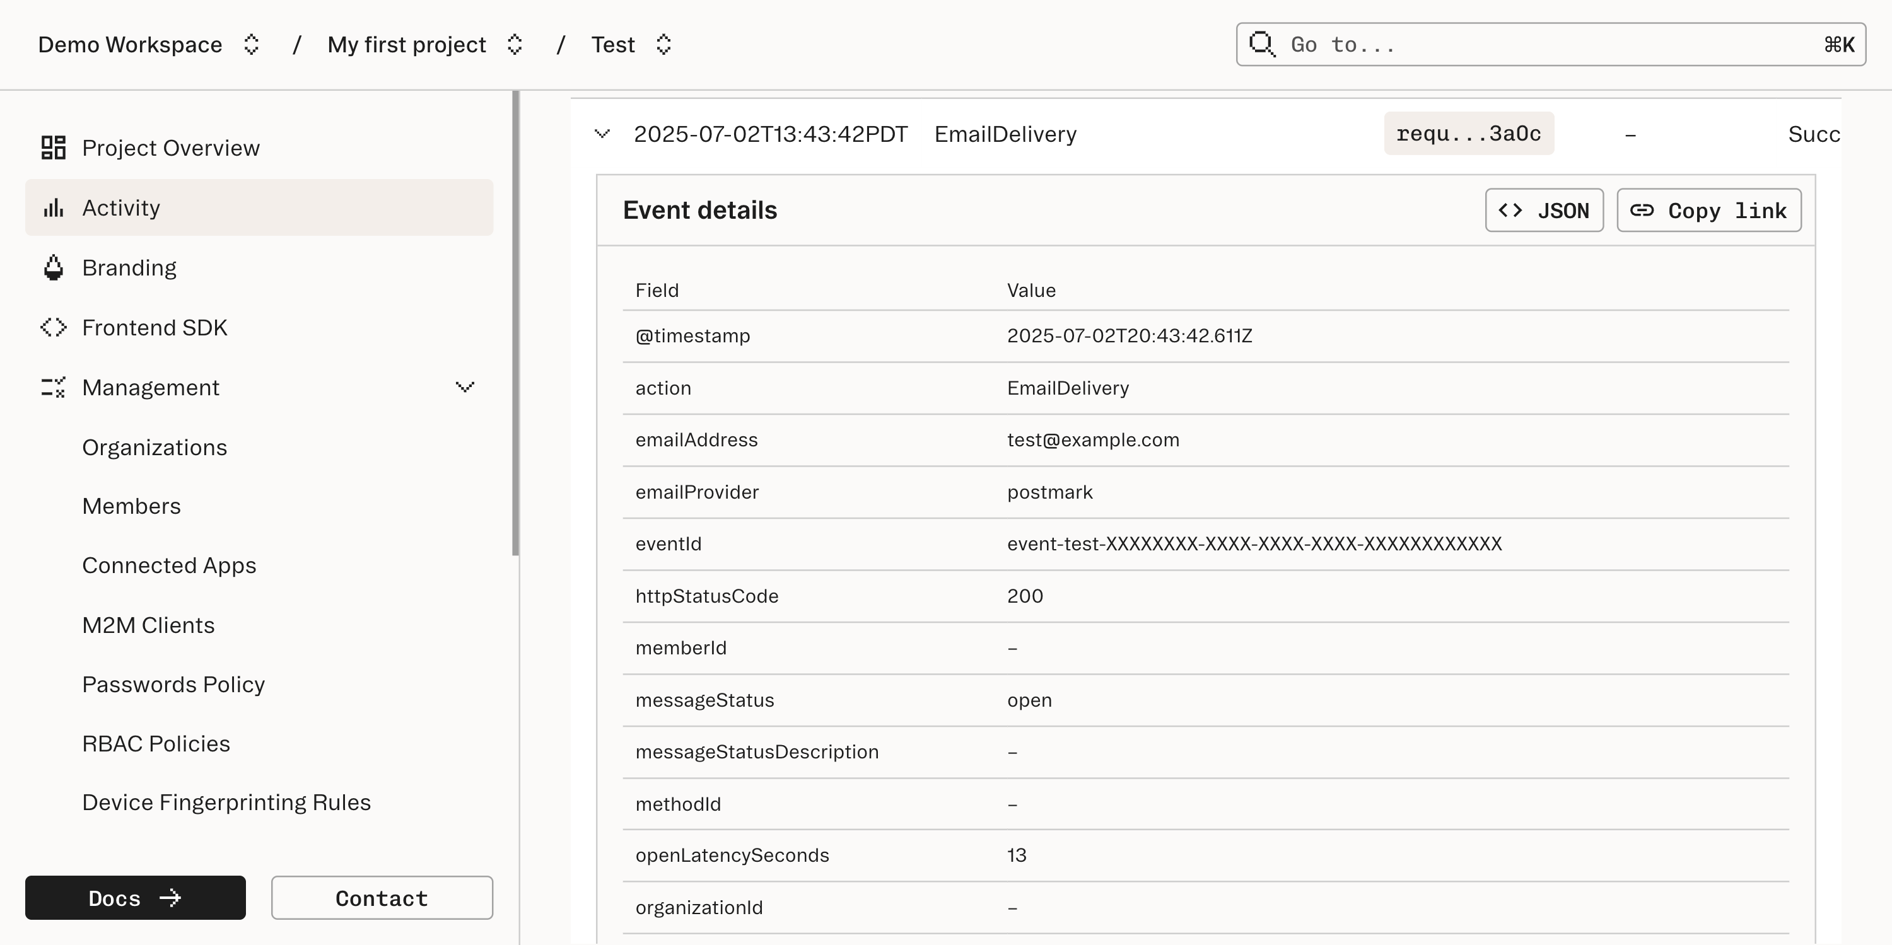
Task: Collapse the EmailDelivery event row chevron
Action: point(602,134)
